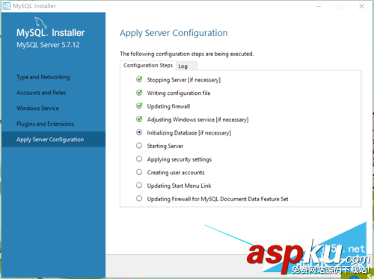The height and width of the screenshot is (279, 374).
Task: Close the MySQL Installer window
Action: pyautogui.click(x=361, y=6)
